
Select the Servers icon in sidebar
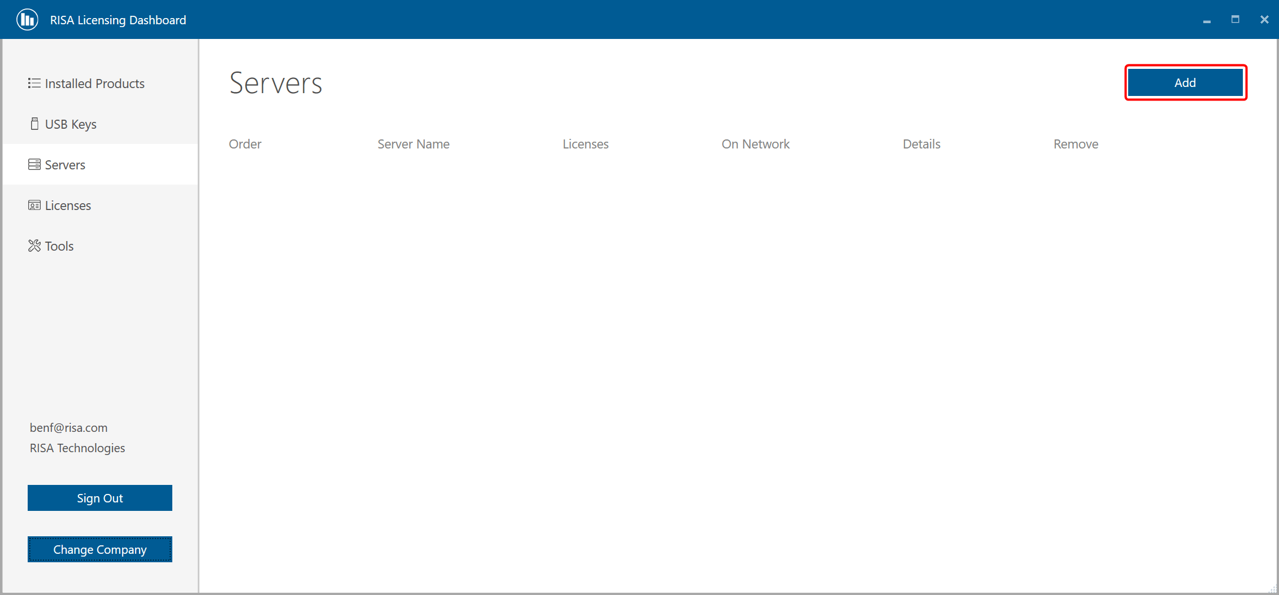tap(34, 164)
